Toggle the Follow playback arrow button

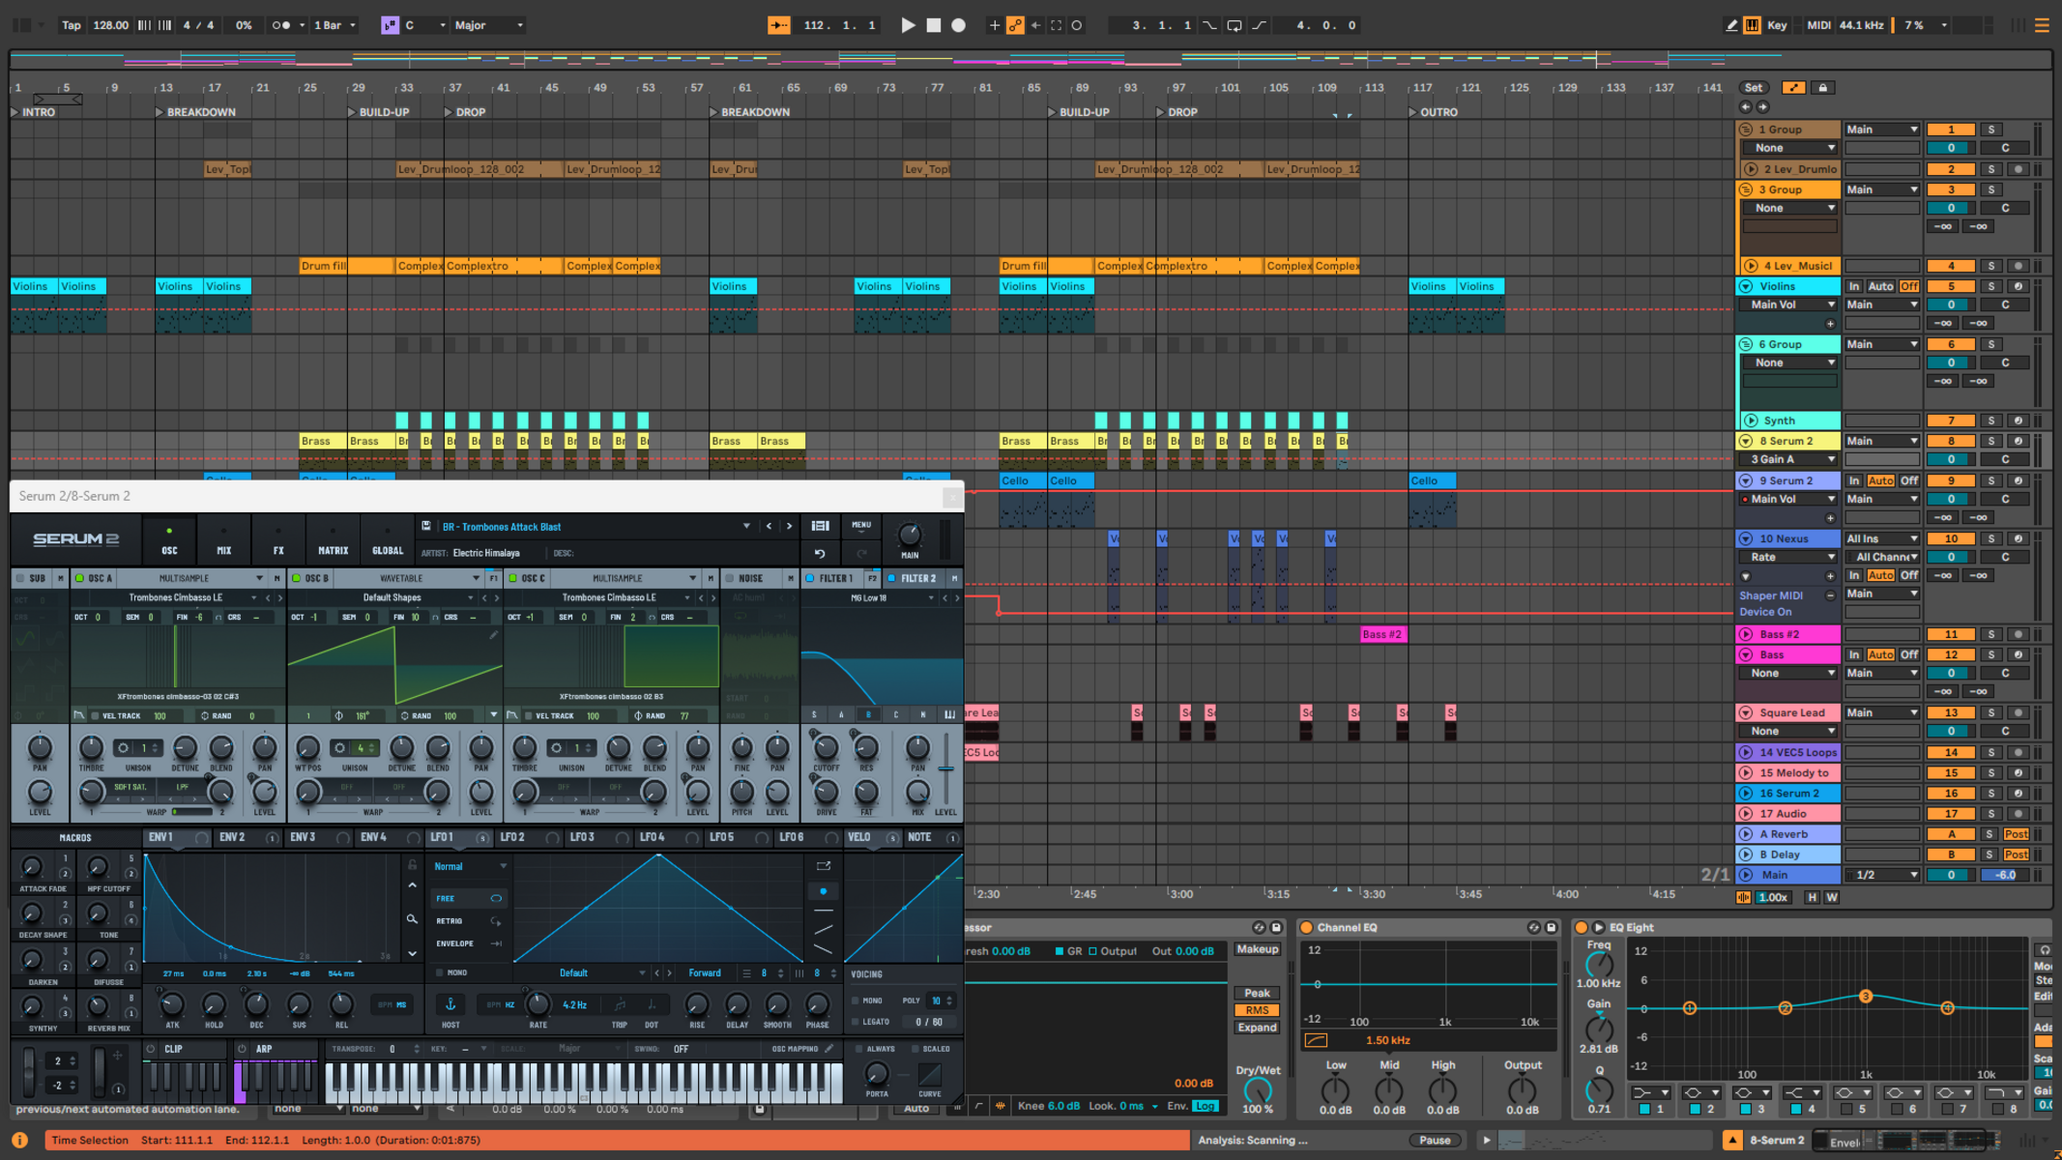[x=778, y=25]
